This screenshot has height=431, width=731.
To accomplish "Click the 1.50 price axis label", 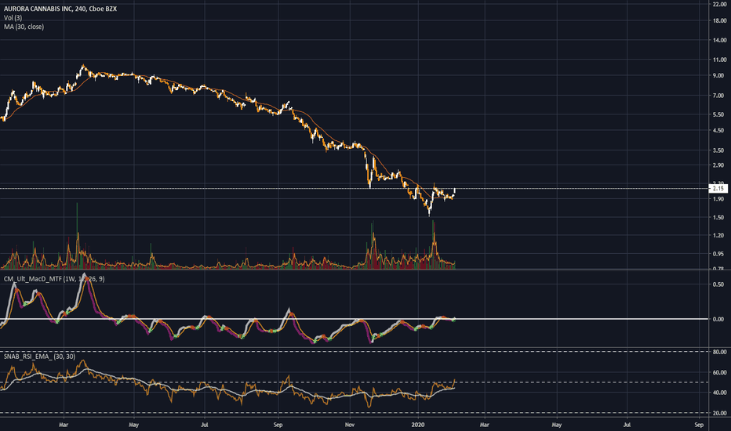I will pos(718,218).
